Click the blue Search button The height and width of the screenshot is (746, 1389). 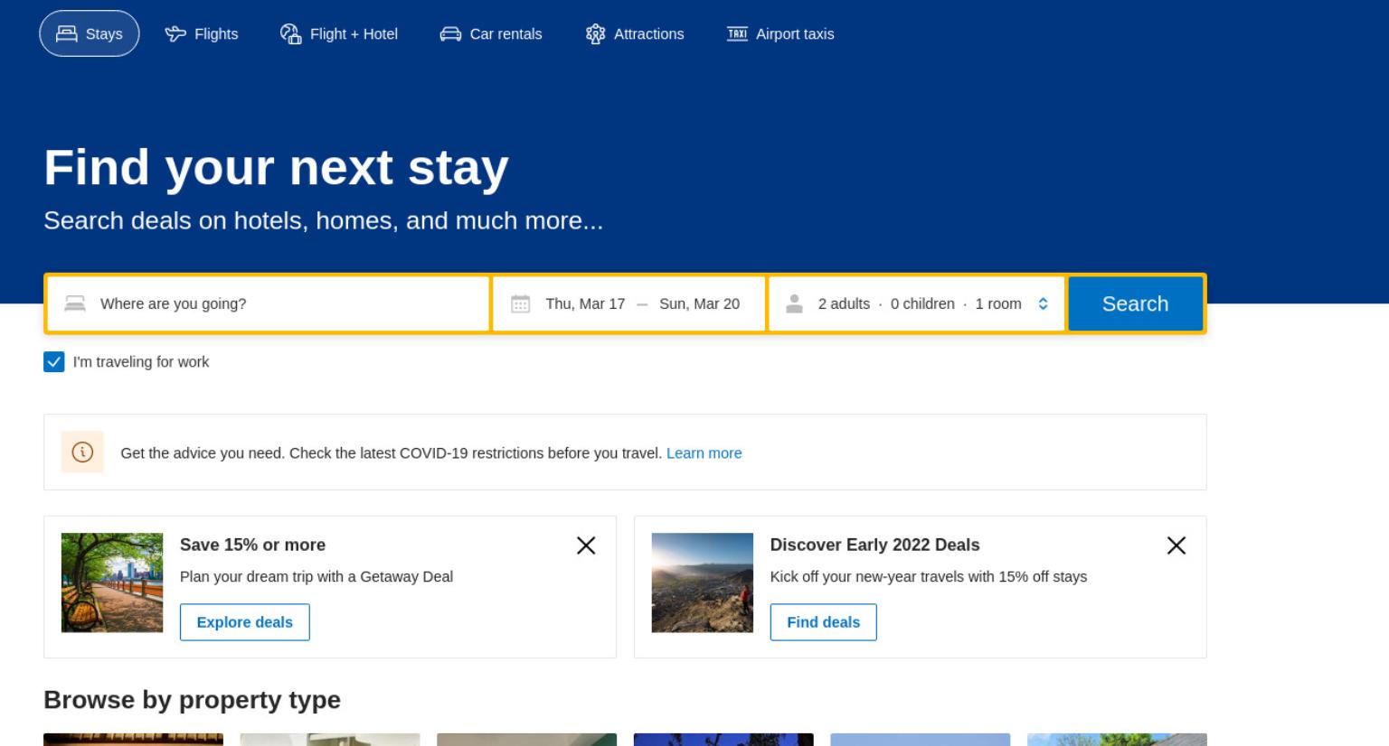(x=1135, y=304)
